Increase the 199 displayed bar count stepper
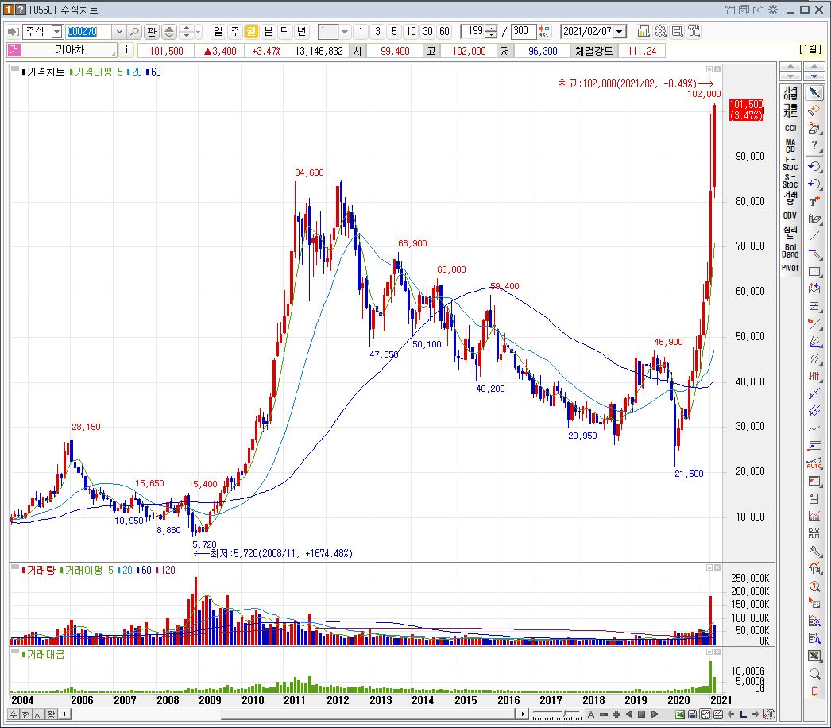 pos(491,29)
